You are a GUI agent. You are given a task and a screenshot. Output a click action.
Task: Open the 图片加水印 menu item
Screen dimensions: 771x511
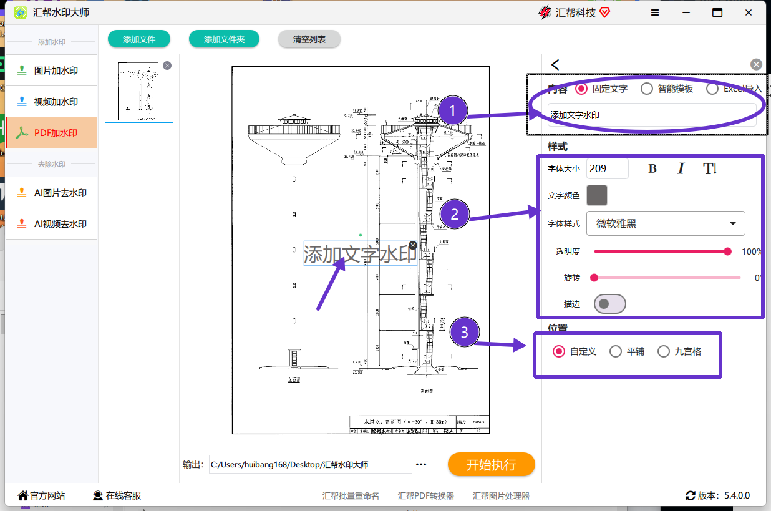pyautogui.click(x=52, y=71)
